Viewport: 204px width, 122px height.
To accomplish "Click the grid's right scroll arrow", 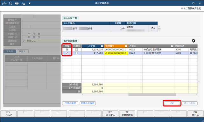I will [196, 95].
